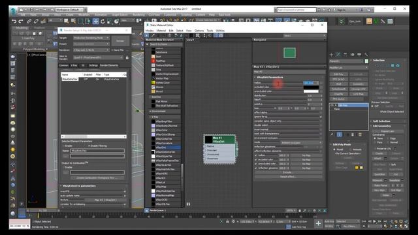Toggle the double sided checkbox

(x=321, y=125)
